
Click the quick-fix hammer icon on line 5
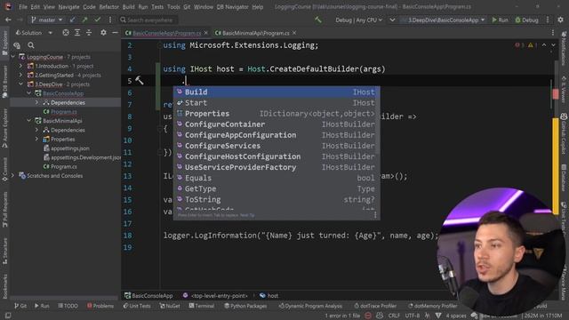(x=140, y=80)
